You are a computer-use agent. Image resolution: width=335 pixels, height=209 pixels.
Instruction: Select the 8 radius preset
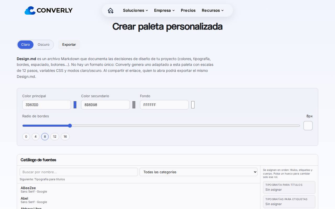[45, 137]
